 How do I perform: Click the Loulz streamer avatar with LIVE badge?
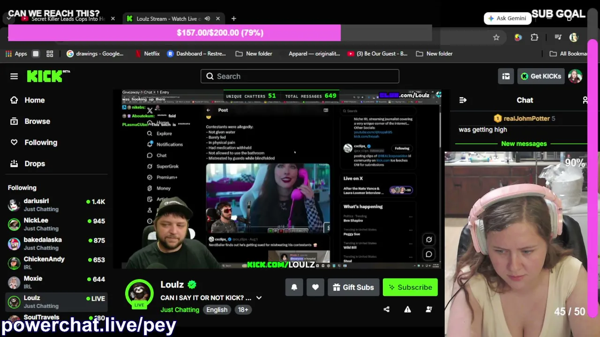pyautogui.click(x=139, y=293)
